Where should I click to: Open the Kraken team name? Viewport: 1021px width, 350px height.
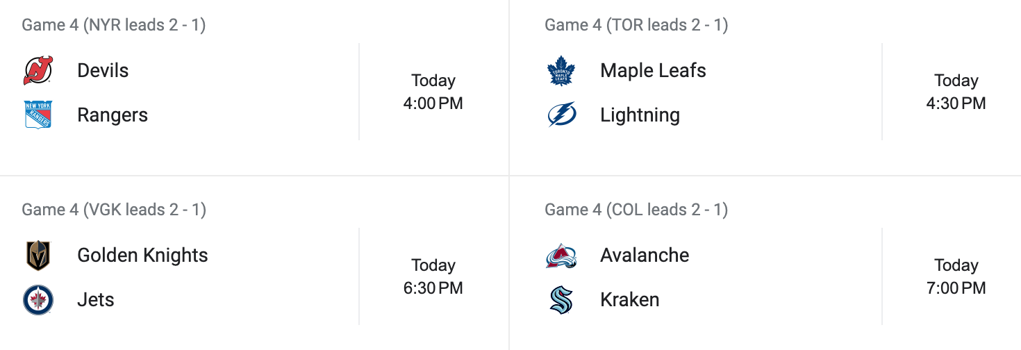coord(629,300)
